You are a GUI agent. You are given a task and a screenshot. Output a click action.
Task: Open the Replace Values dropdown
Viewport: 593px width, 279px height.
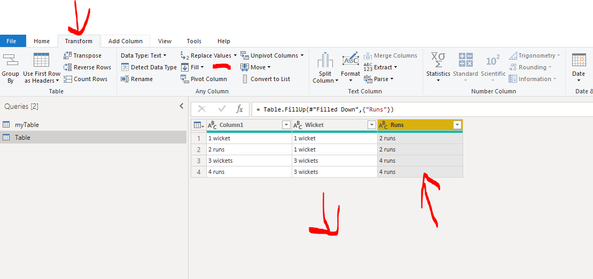235,55
